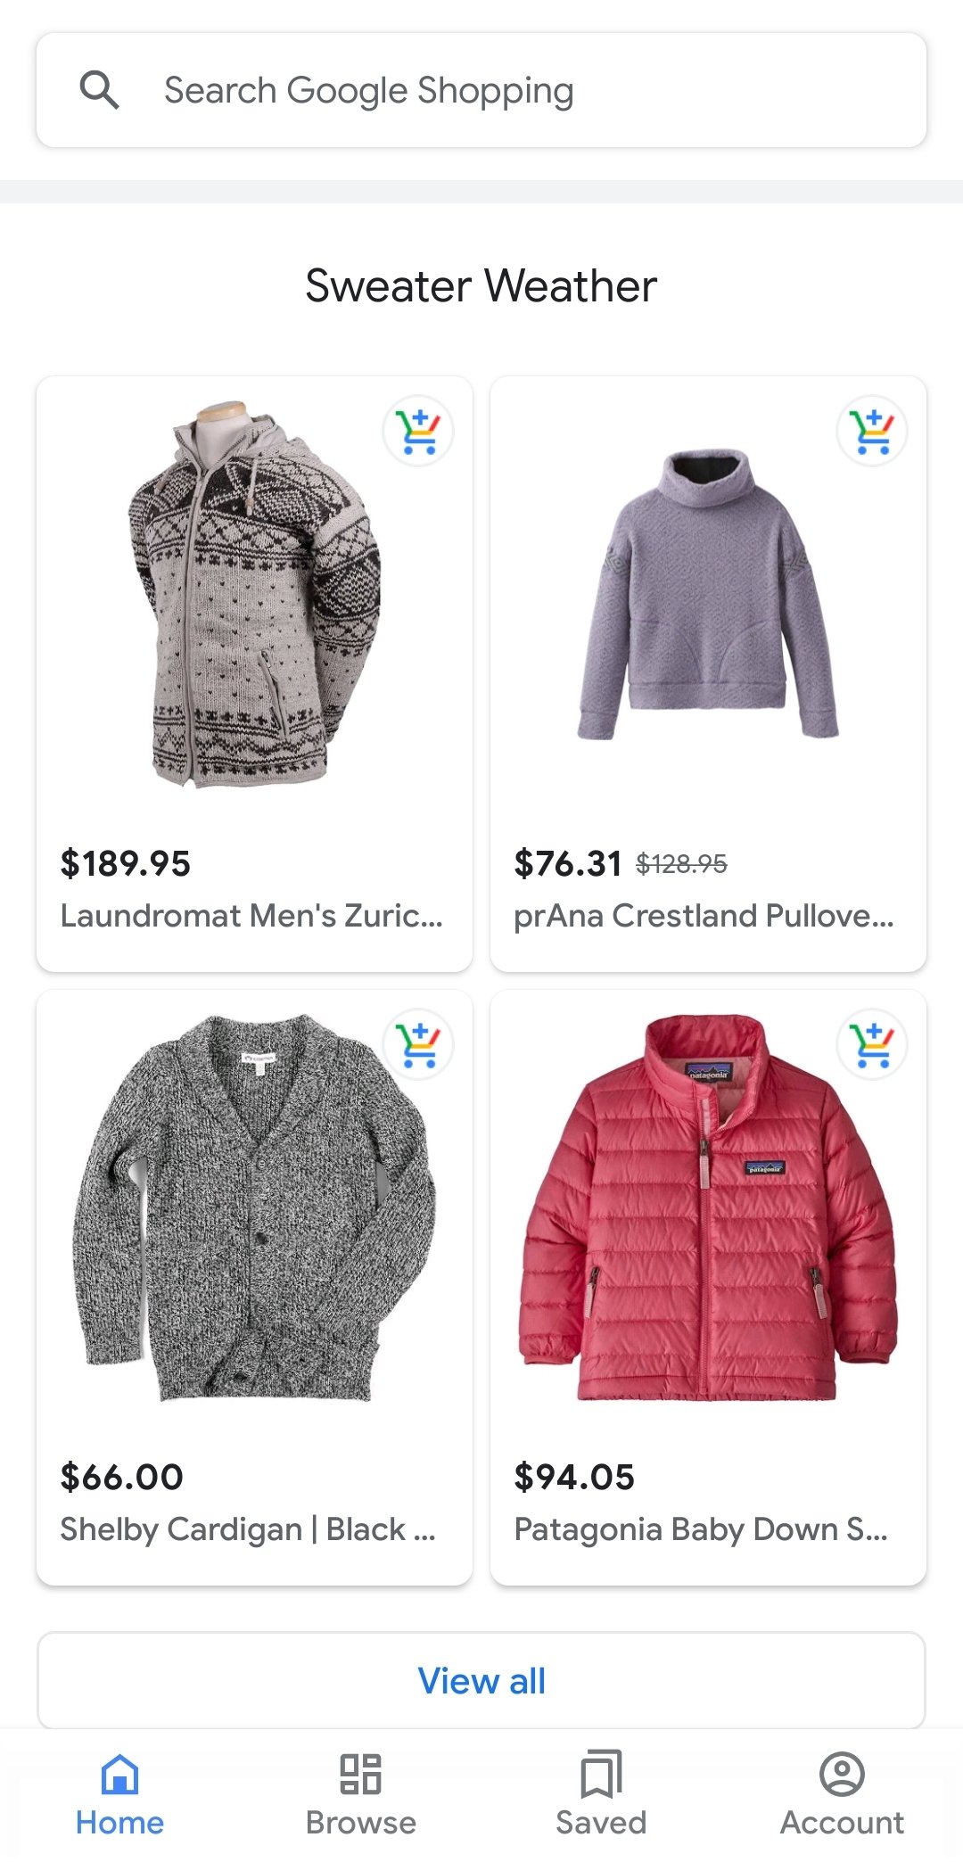Switch to the Browse tab

coord(361,1793)
